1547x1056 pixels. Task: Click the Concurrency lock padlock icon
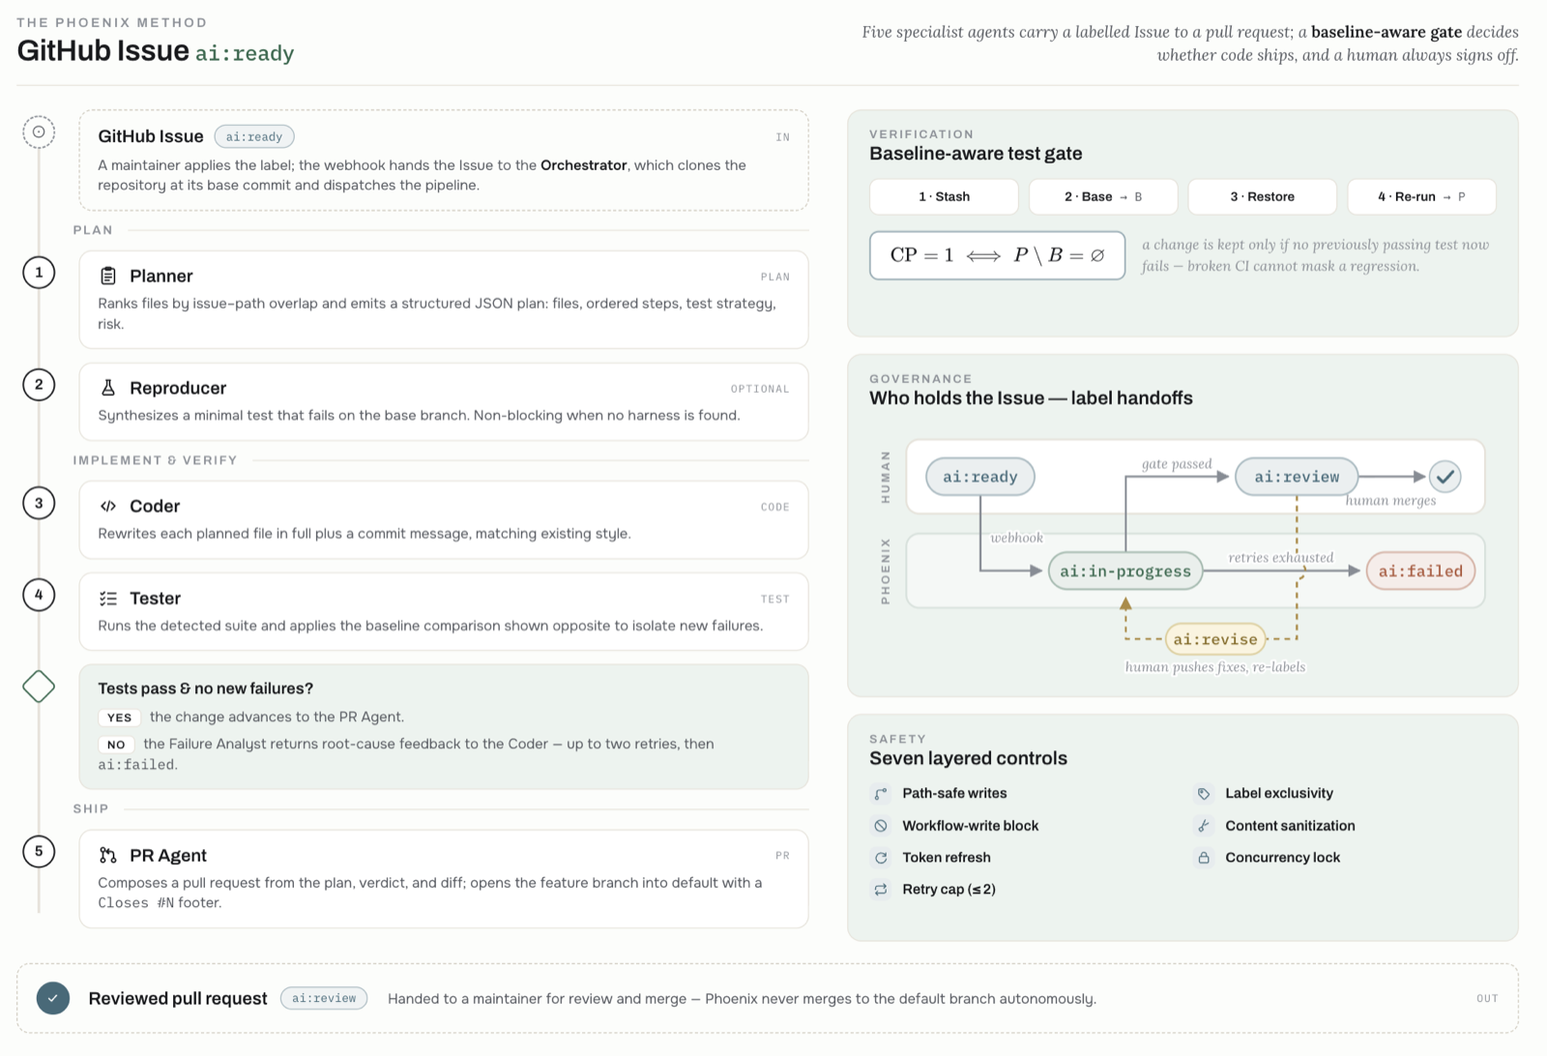pos(1204,858)
